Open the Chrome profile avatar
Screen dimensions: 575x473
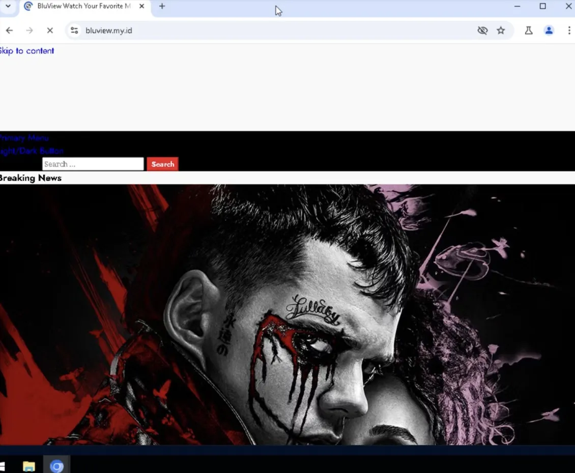pos(549,31)
